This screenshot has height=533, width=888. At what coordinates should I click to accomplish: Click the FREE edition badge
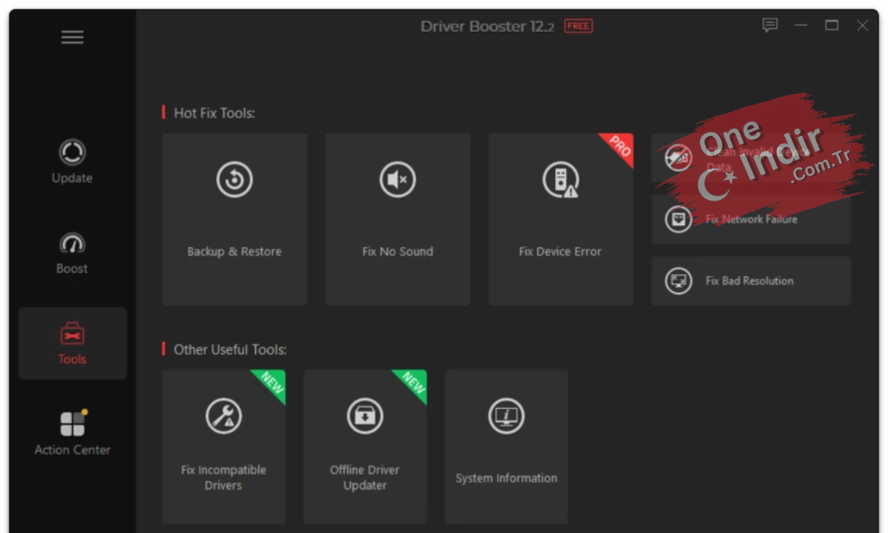(x=579, y=26)
